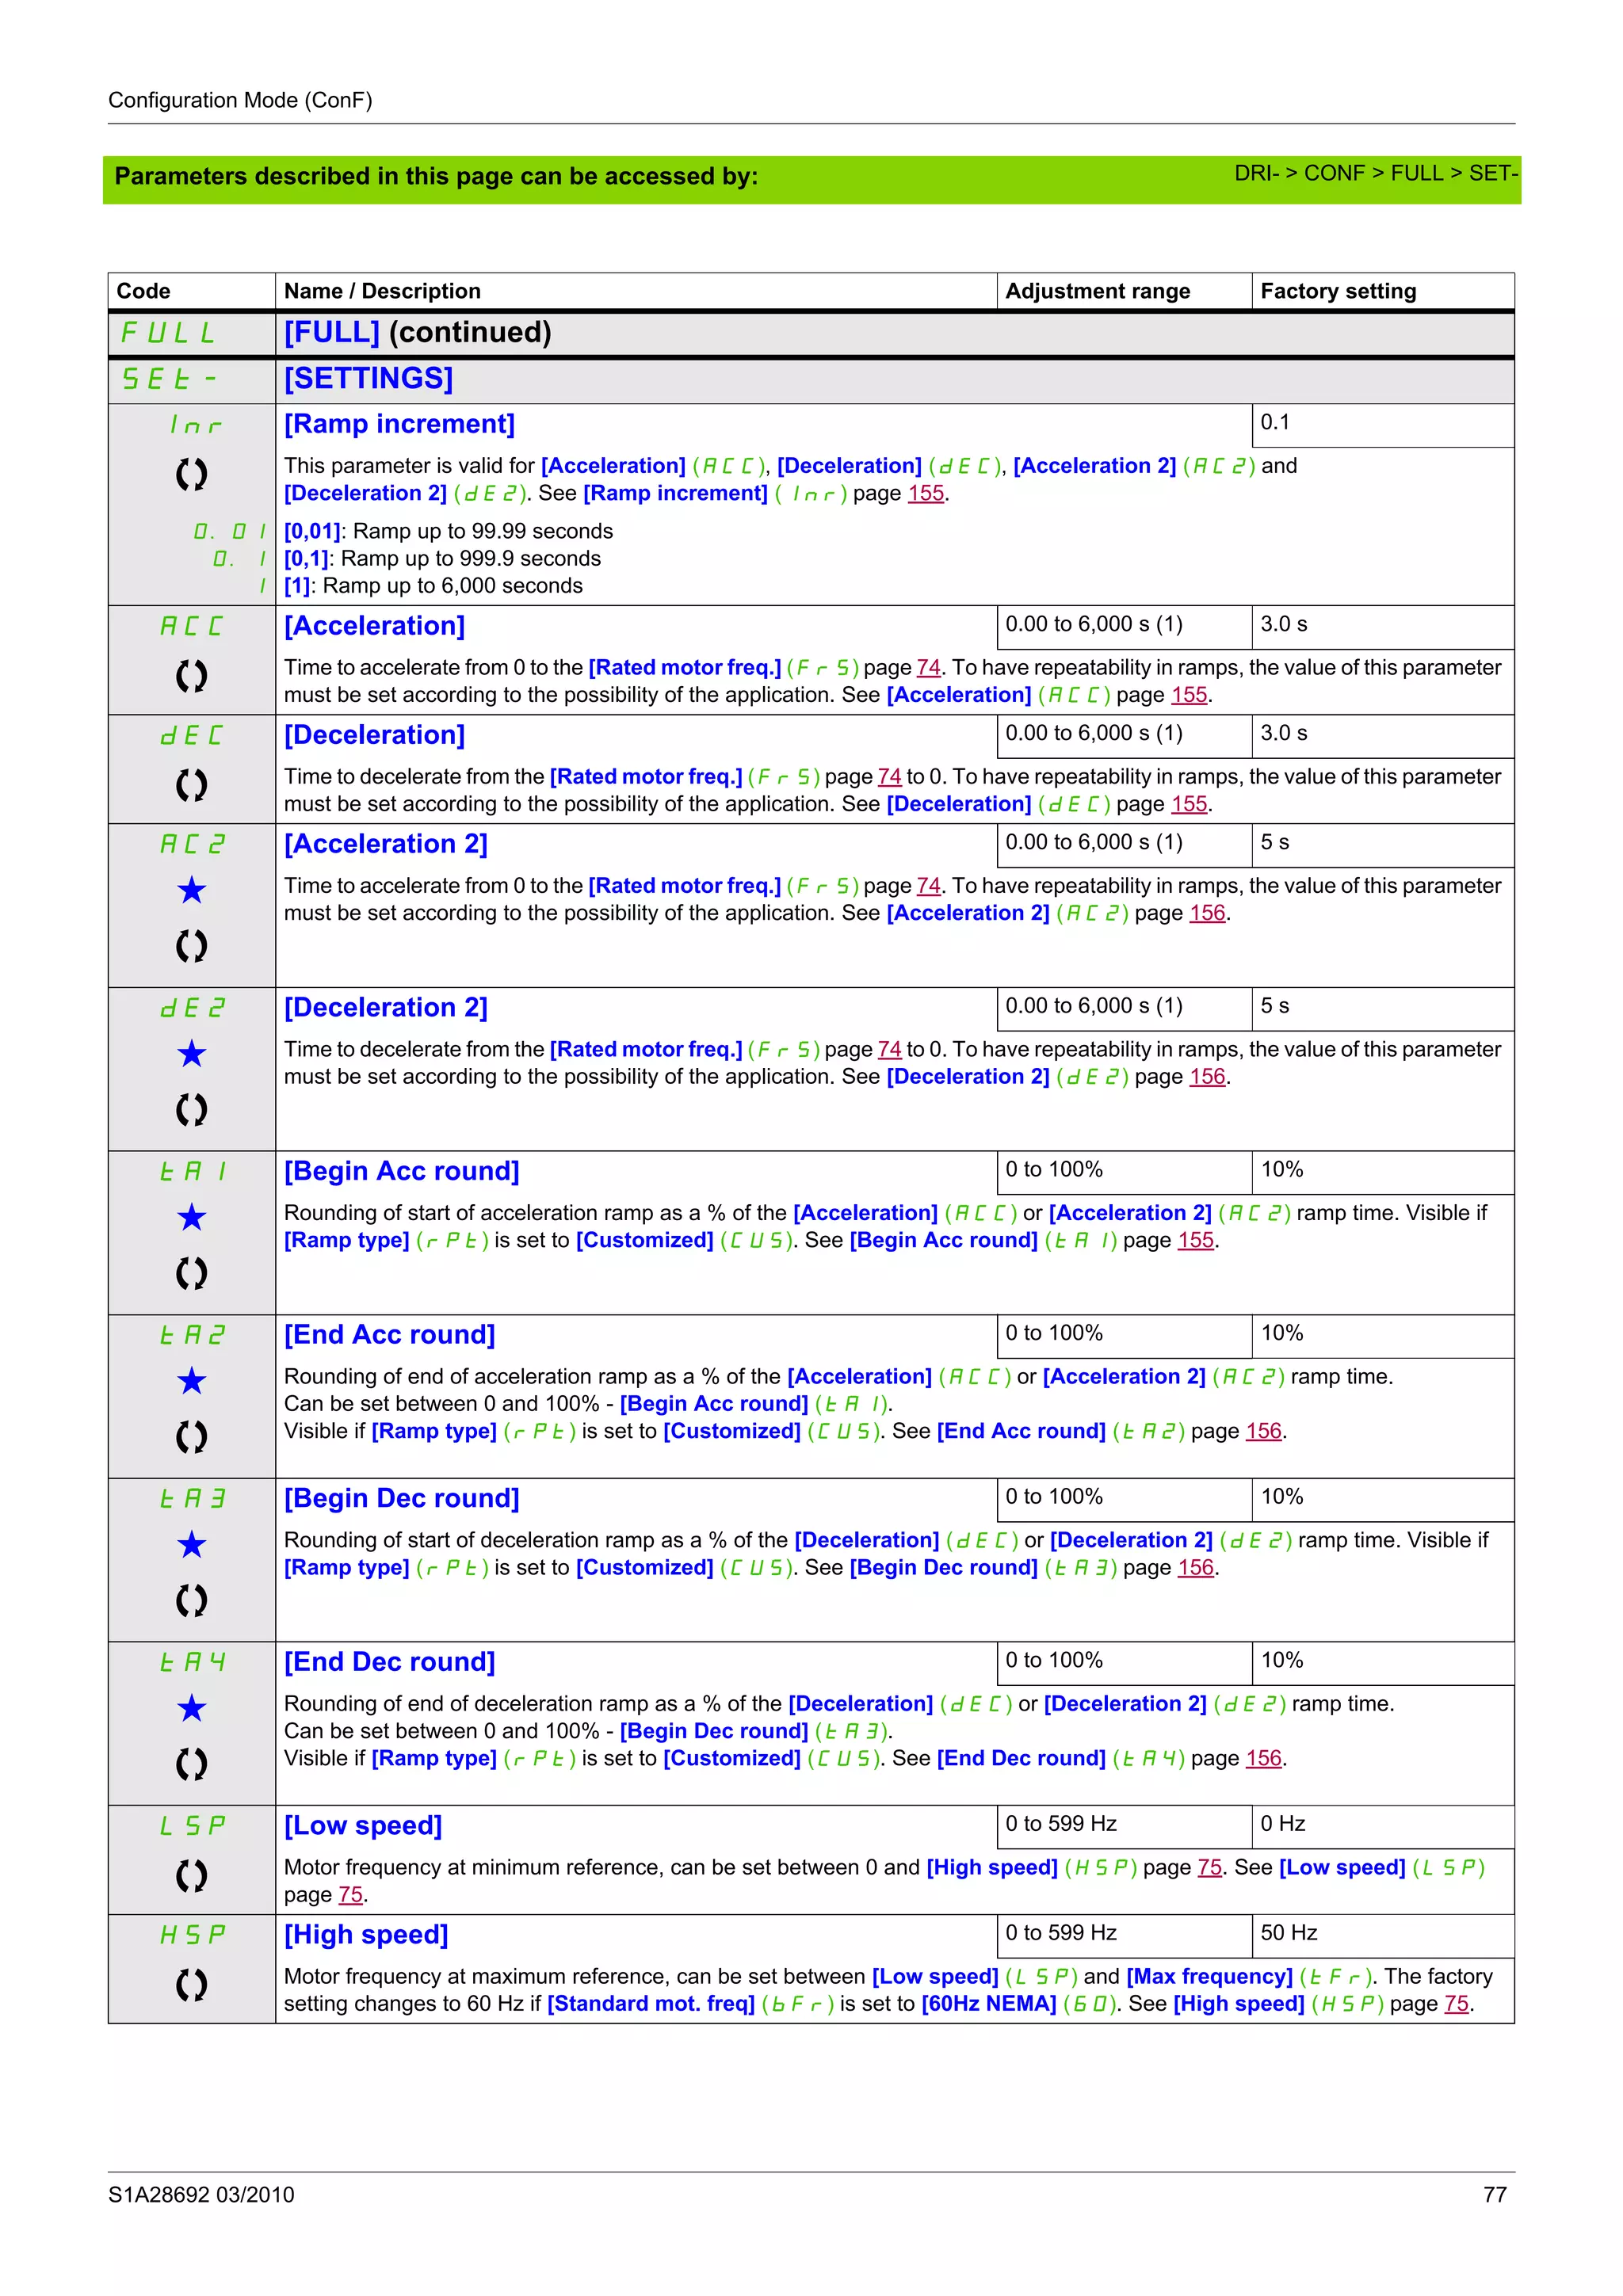Click the circular arrows icon under ACC code
Screen dimensions: 1623x2296
tap(191, 676)
